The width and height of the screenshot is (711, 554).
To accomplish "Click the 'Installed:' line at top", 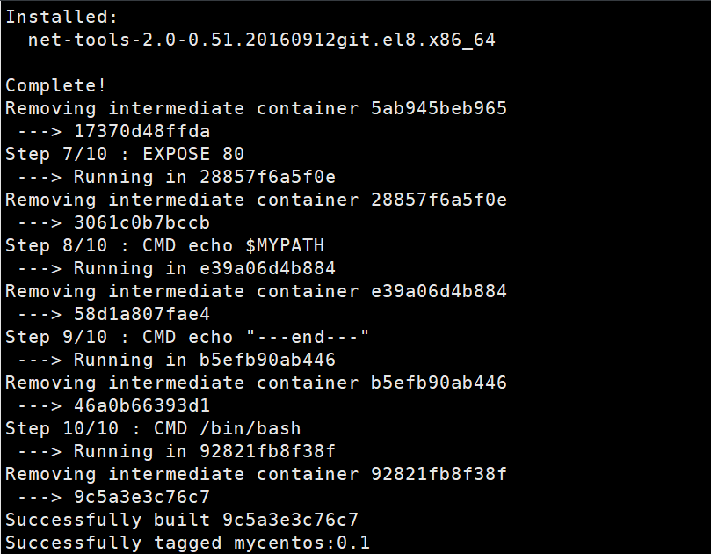I will (x=57, y=17).
